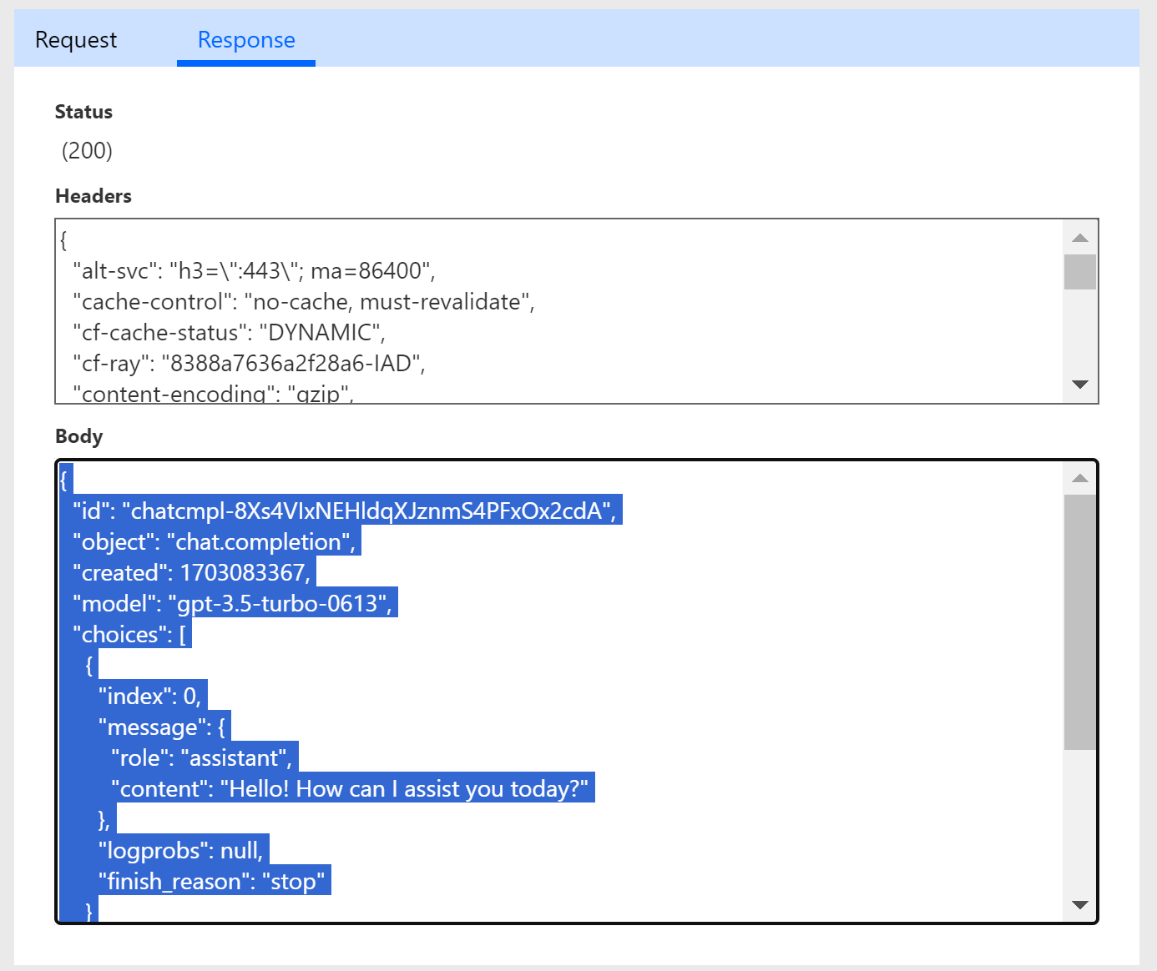Viewport: 1157px width, 971px height.
Task: Click the "cf-ray" line in Headers
Action: click(x=249, y=364)
